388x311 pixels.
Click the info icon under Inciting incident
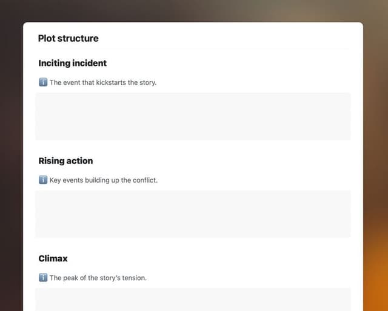[43, 82]
